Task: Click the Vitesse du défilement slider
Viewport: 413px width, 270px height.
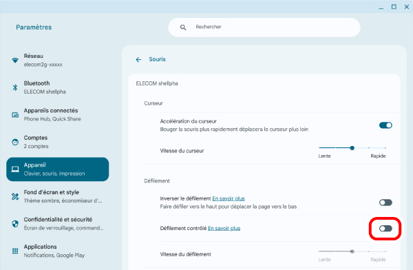Action: point(352,251)
